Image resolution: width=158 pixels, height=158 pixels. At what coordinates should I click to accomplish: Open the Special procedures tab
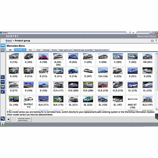coord(102,50)
